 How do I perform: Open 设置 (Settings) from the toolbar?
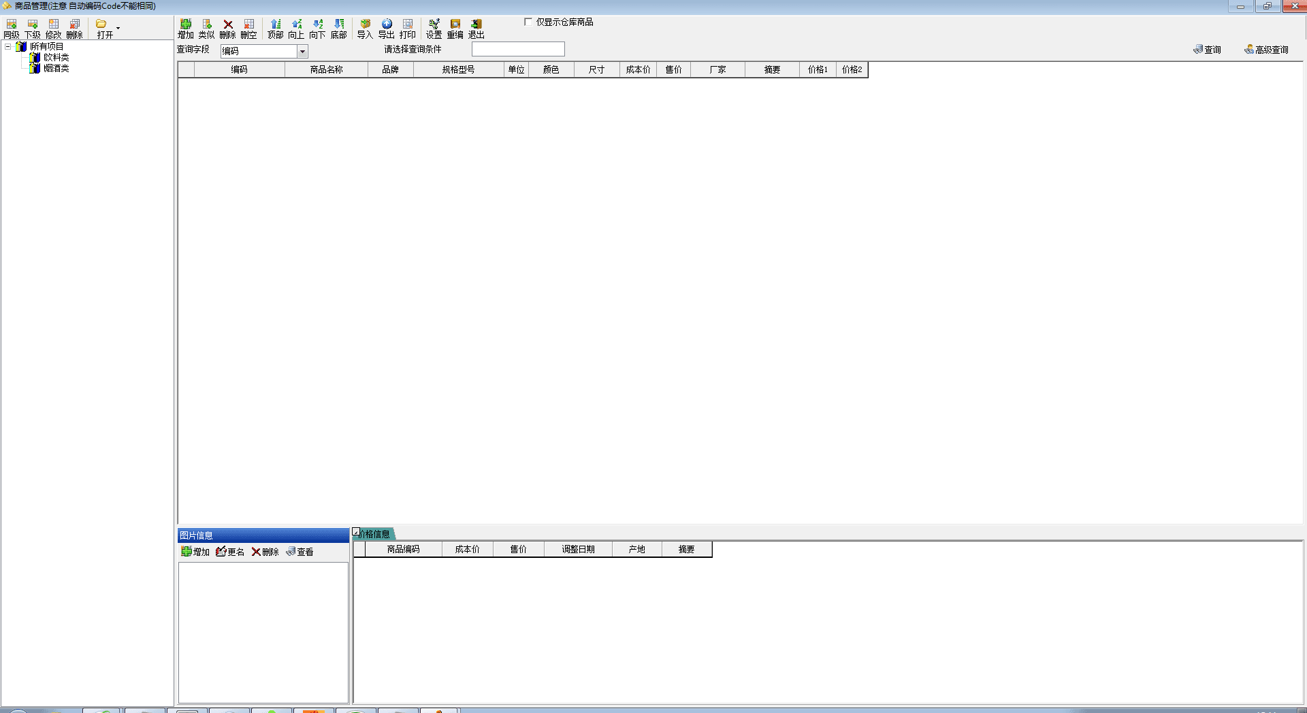click(x=434, y=28)
